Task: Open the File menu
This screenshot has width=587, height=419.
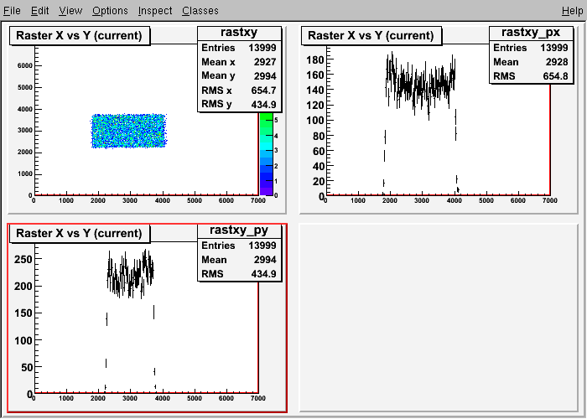Action: (12, 10)
